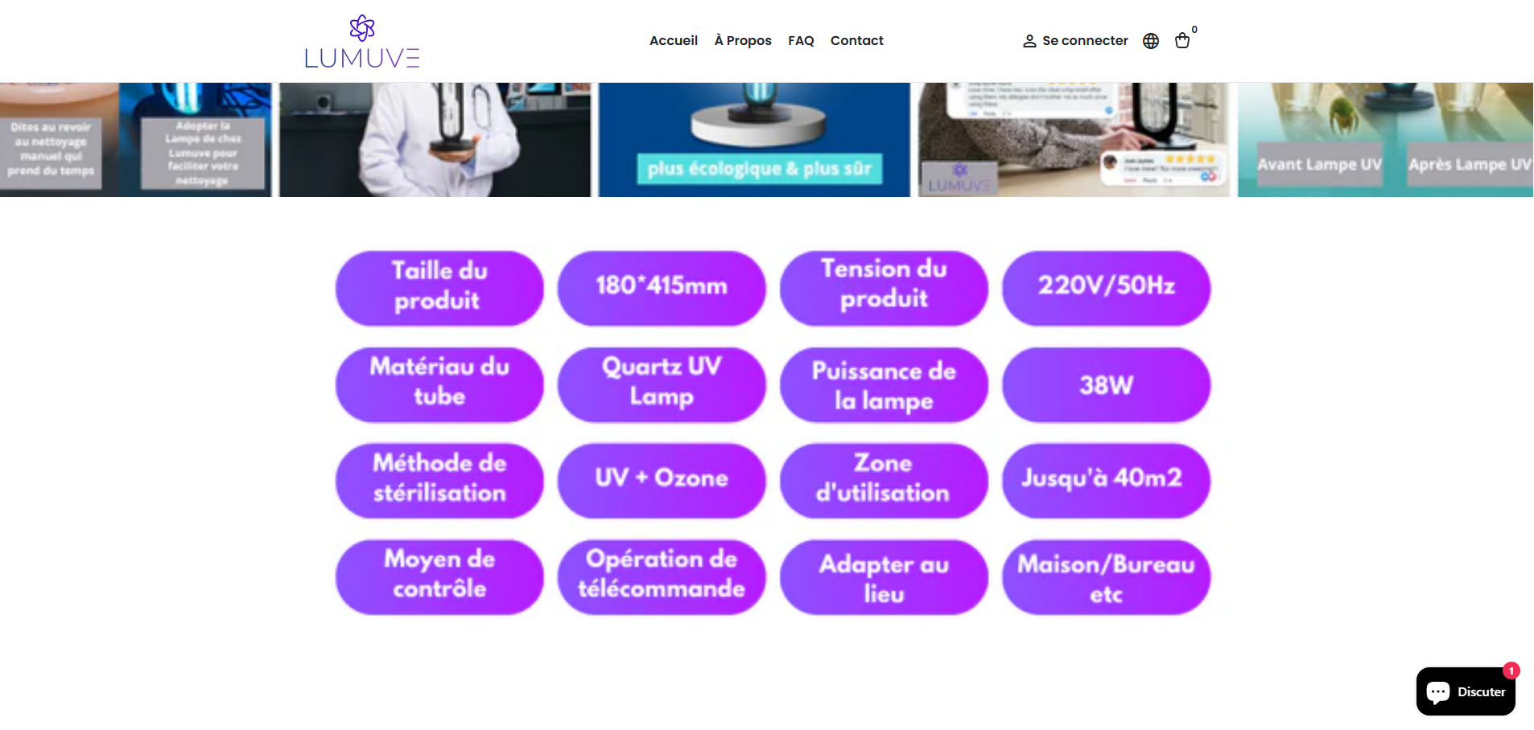1534x730 pixels.
Task: Open the Discuter chat widget
Action: (1465, 691)
